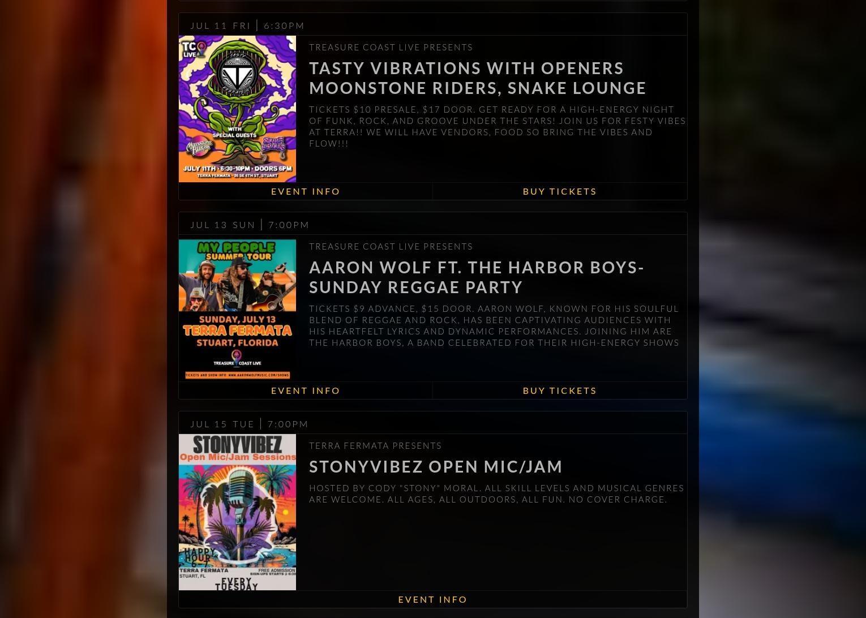
Task: Select the Jul 15 Tue 7:00PM date header
Action: [x=249, y=424]
